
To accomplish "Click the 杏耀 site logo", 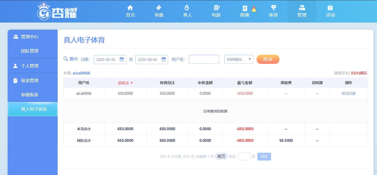I will [x=57, y=11].
